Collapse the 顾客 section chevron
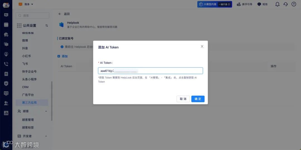Image resolution: width=301 pixels, height=150 pixels. click(x=46, y=111)
